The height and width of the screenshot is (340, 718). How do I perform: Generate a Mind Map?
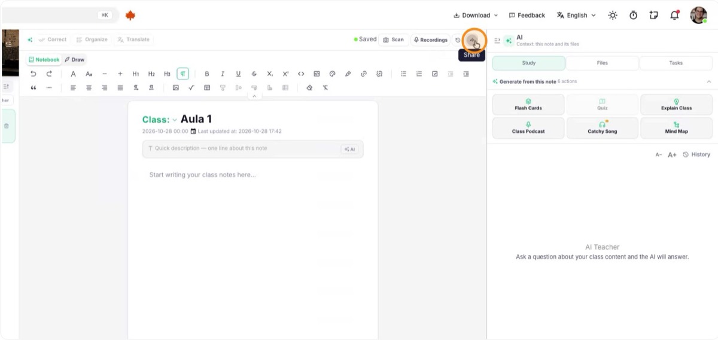click(676, 128)
